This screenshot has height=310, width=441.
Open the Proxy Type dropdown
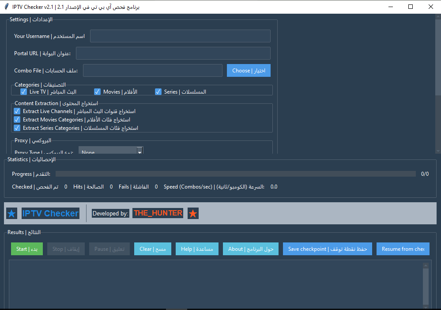coord(111,150)
